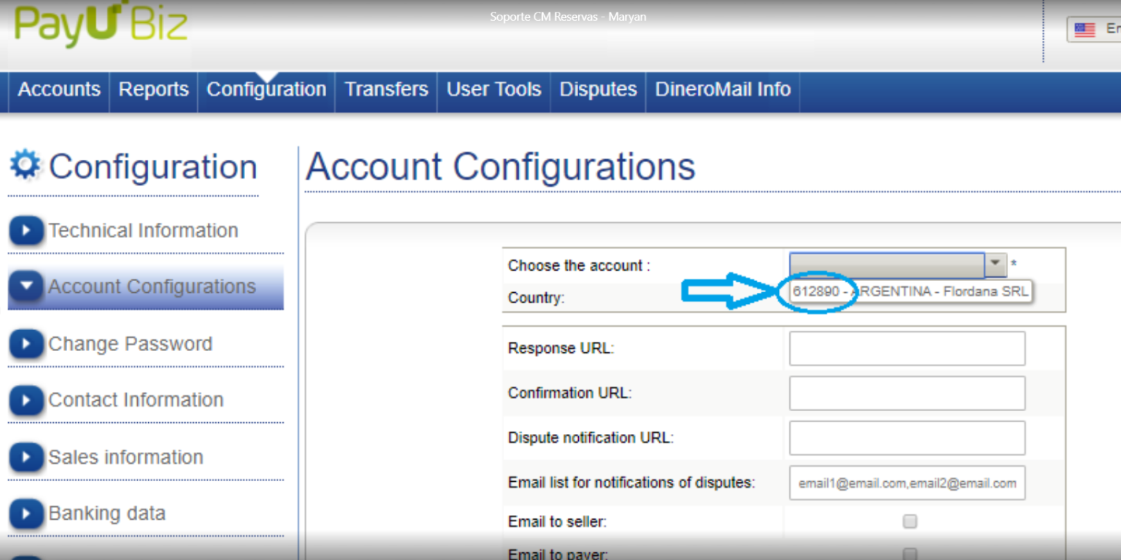Open the Choose the account dropdown arrow
Screen dimensions: 1121x560
click(995, 264)
